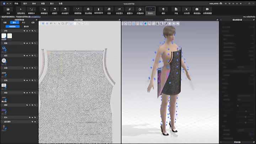Click the leftmost grid icon in 3D window toolbar
The height and width of the screenshot is (144, 256).
coord(126,24)
